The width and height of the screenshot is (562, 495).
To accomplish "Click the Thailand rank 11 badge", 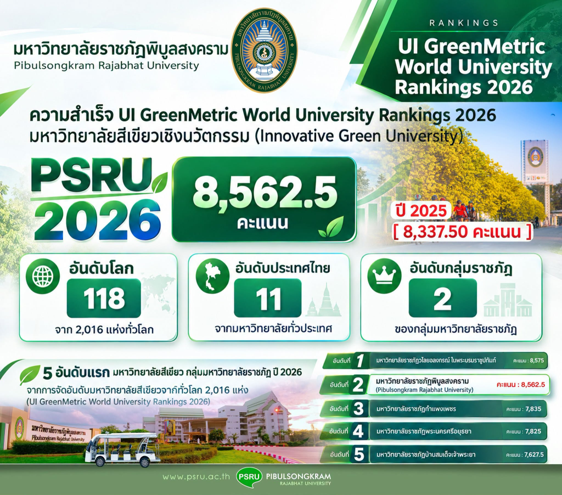I will tap(268, 298).
